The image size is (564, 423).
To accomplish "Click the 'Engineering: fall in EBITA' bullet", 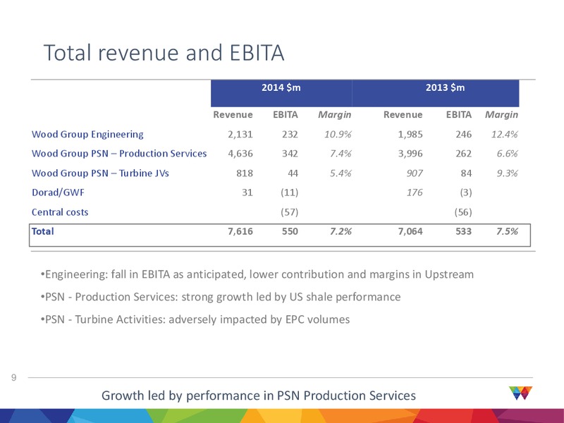I will pos(257,275).
